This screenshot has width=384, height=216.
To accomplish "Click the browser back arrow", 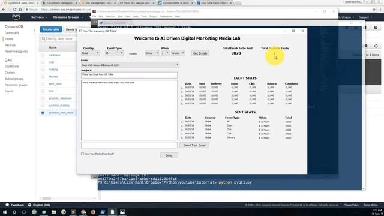I will tap(4, 10).
